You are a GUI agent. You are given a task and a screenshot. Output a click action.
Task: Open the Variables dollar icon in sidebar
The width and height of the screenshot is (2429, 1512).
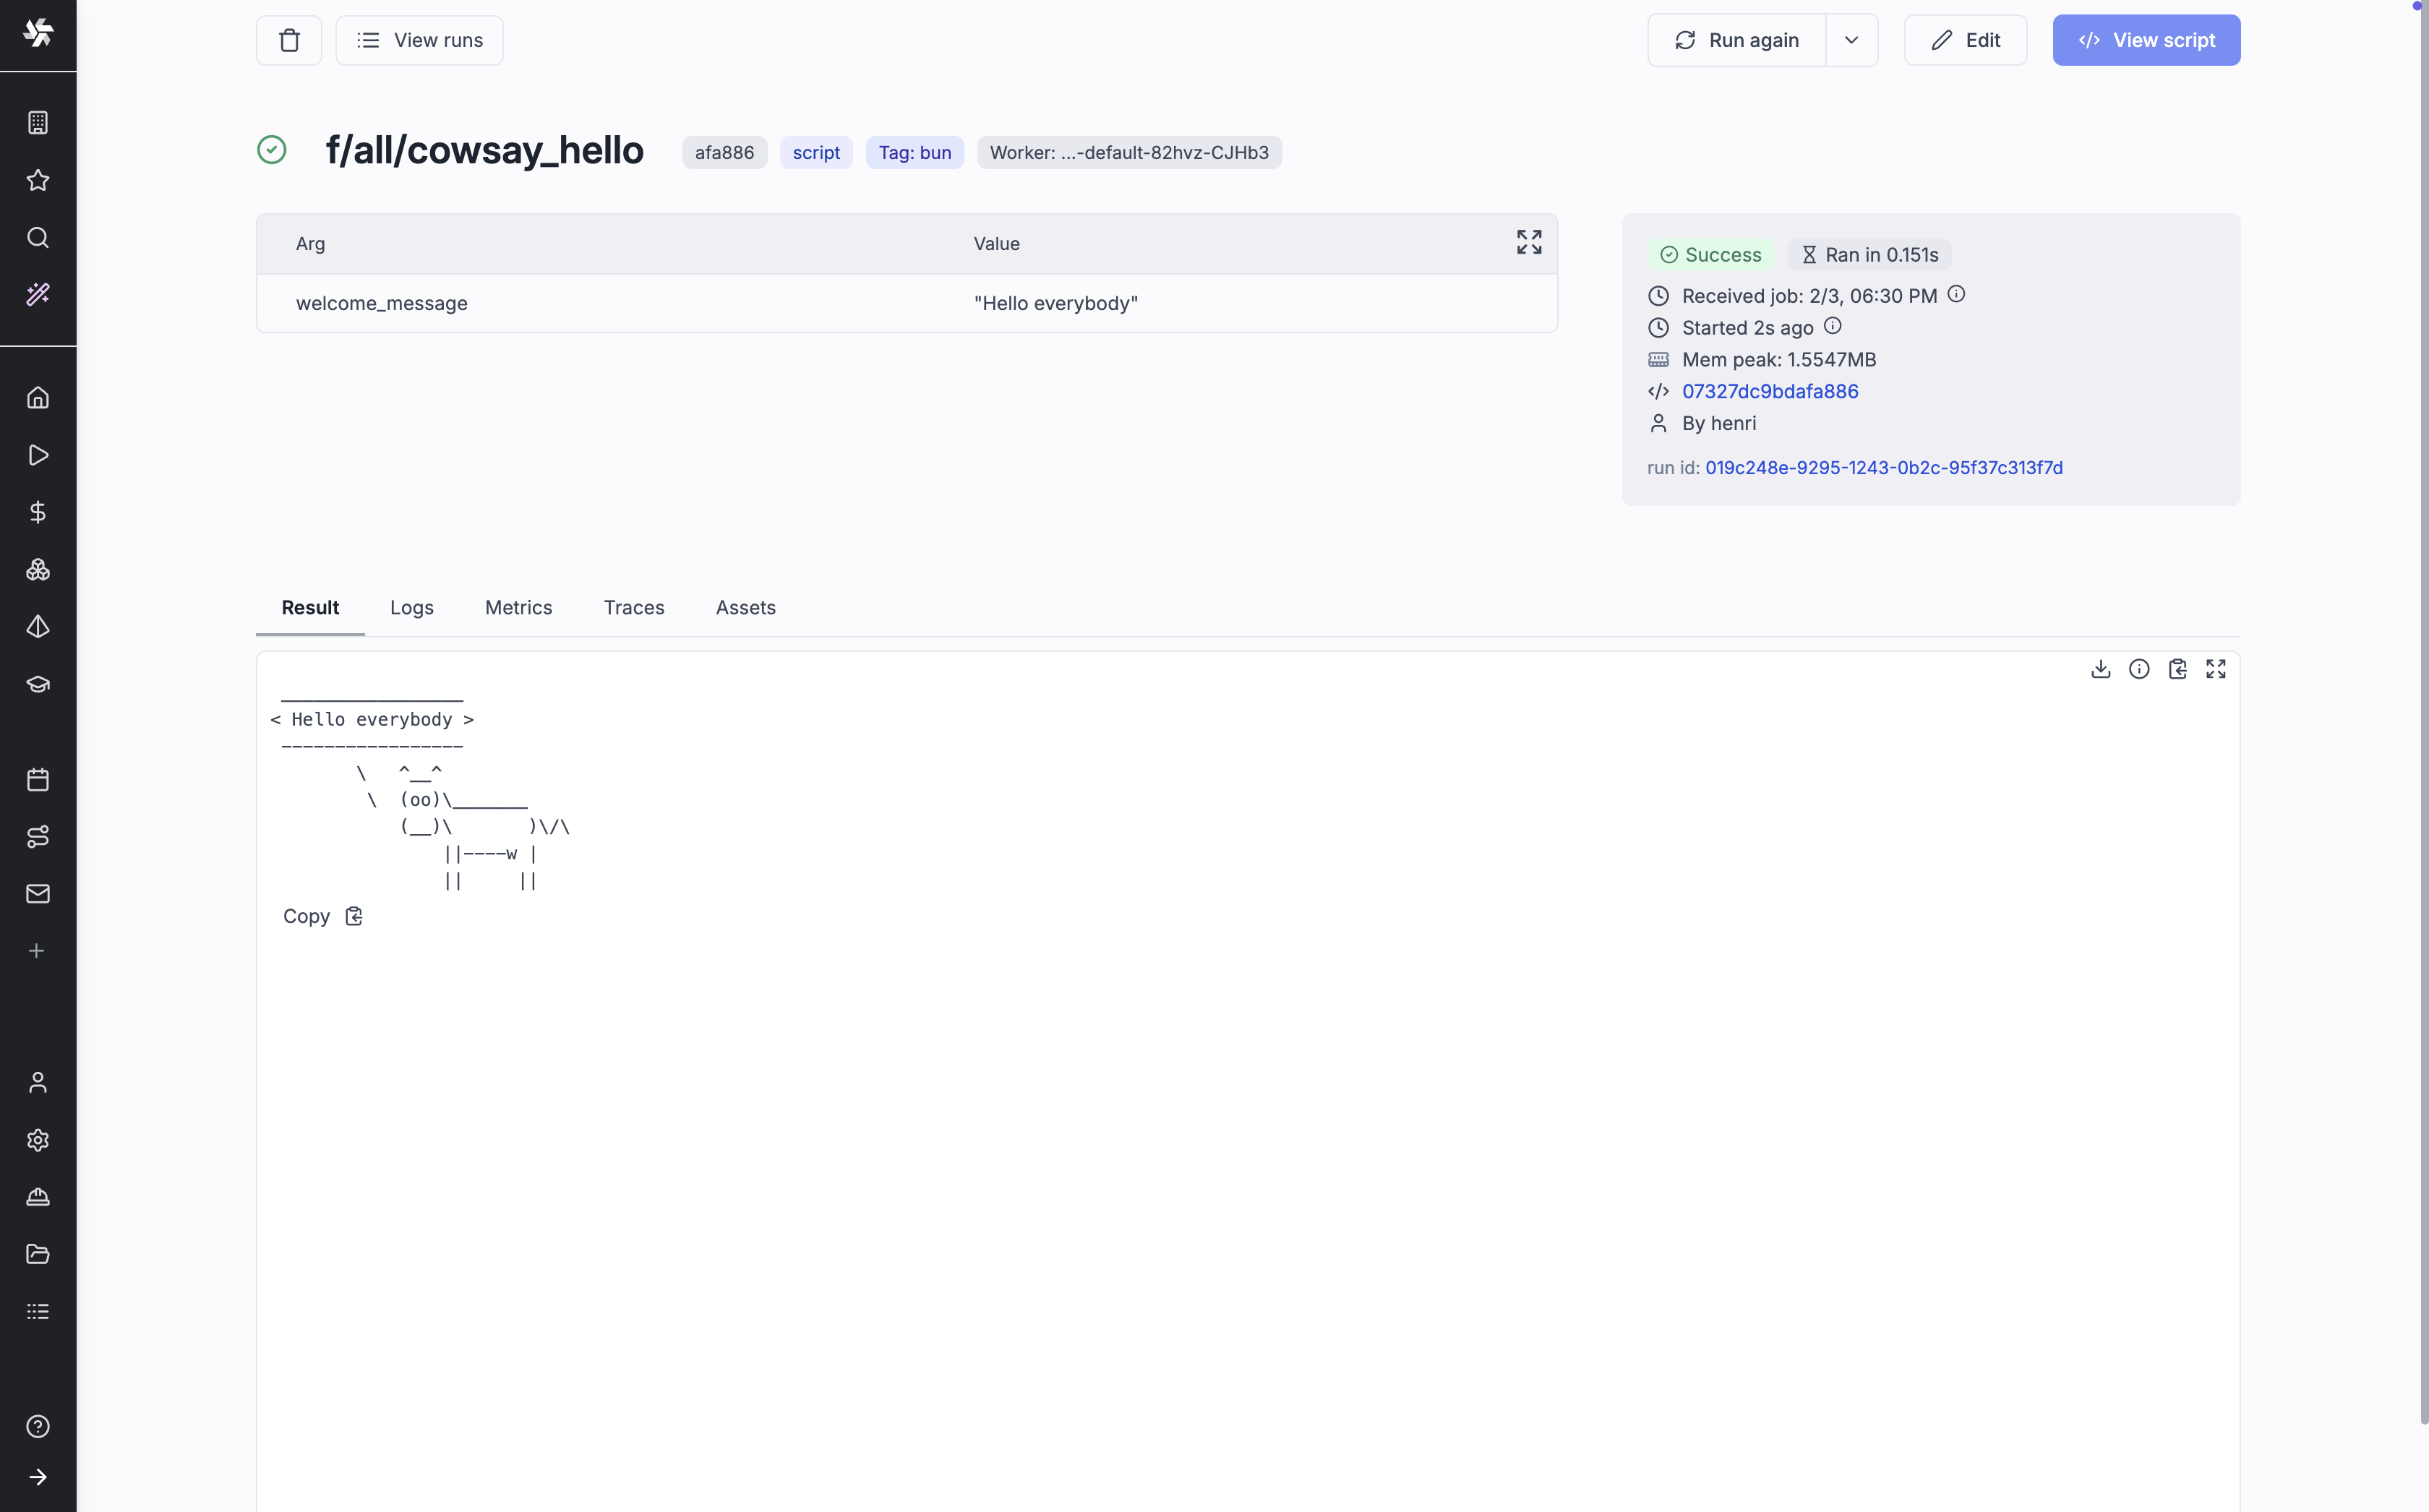click(38, 512)
